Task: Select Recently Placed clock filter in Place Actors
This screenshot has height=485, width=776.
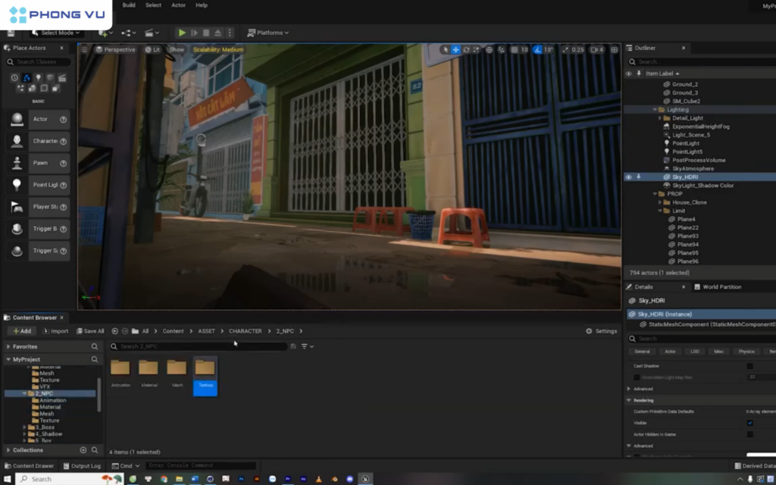Action: (x=14, y=78)
